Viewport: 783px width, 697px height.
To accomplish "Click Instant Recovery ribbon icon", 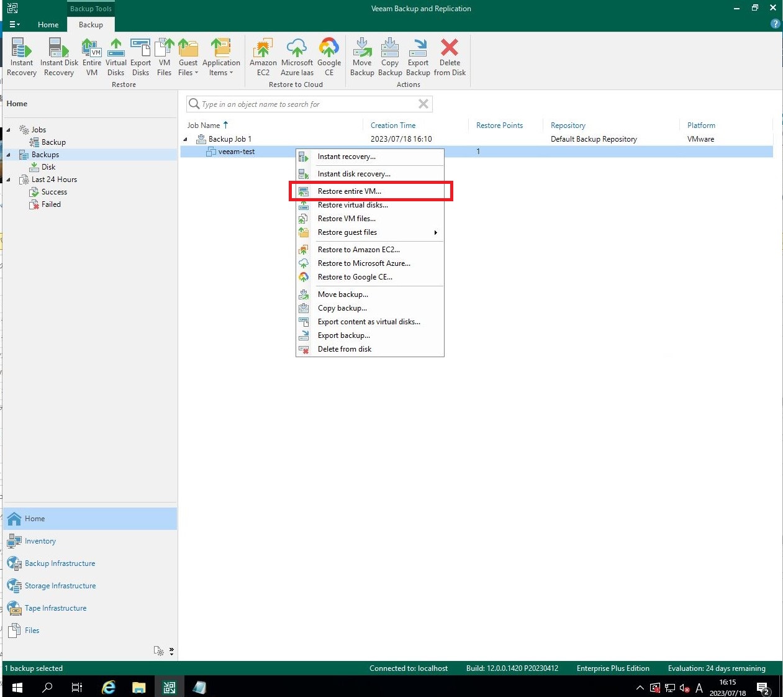I will click(x=22, y=57).
